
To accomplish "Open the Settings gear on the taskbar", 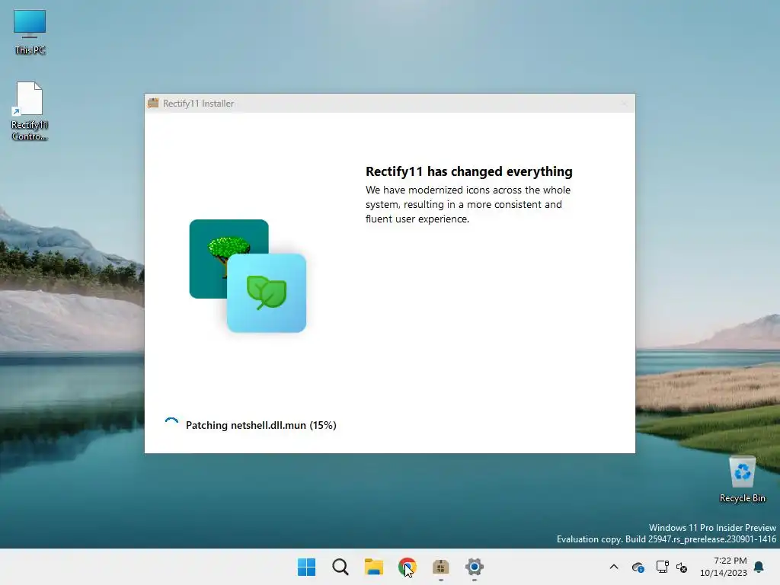I will point(474,567).
